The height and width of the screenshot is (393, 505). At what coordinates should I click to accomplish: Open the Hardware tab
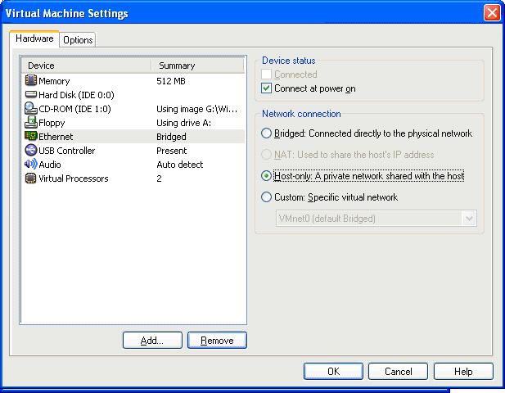[34, 38]
